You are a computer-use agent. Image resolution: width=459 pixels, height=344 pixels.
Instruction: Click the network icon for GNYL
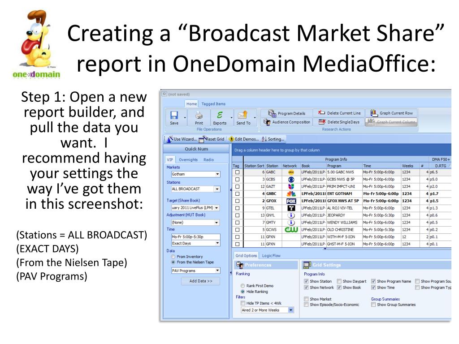point(291,215)
